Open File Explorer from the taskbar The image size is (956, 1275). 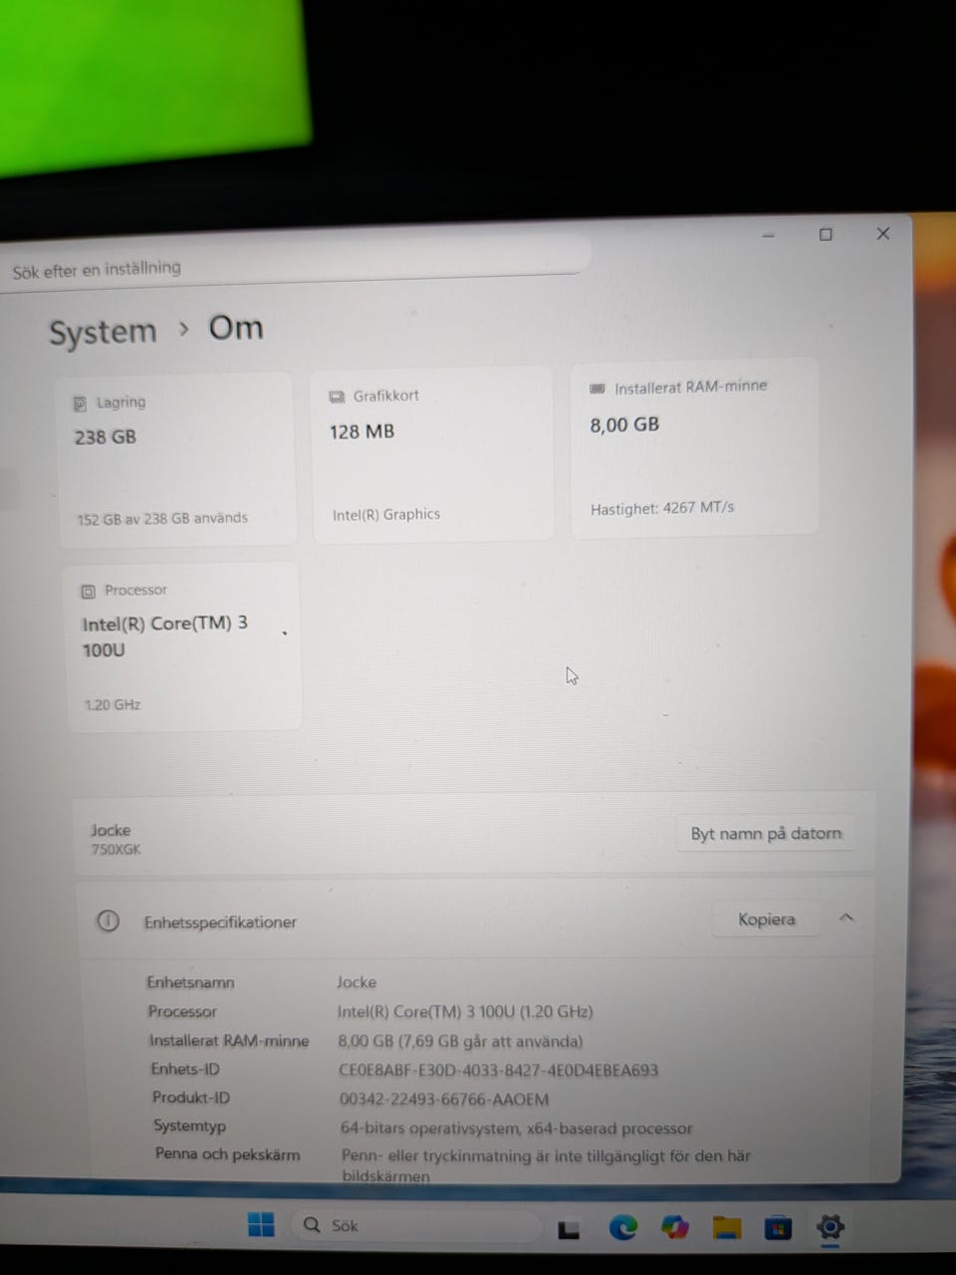pos(727,1228)
